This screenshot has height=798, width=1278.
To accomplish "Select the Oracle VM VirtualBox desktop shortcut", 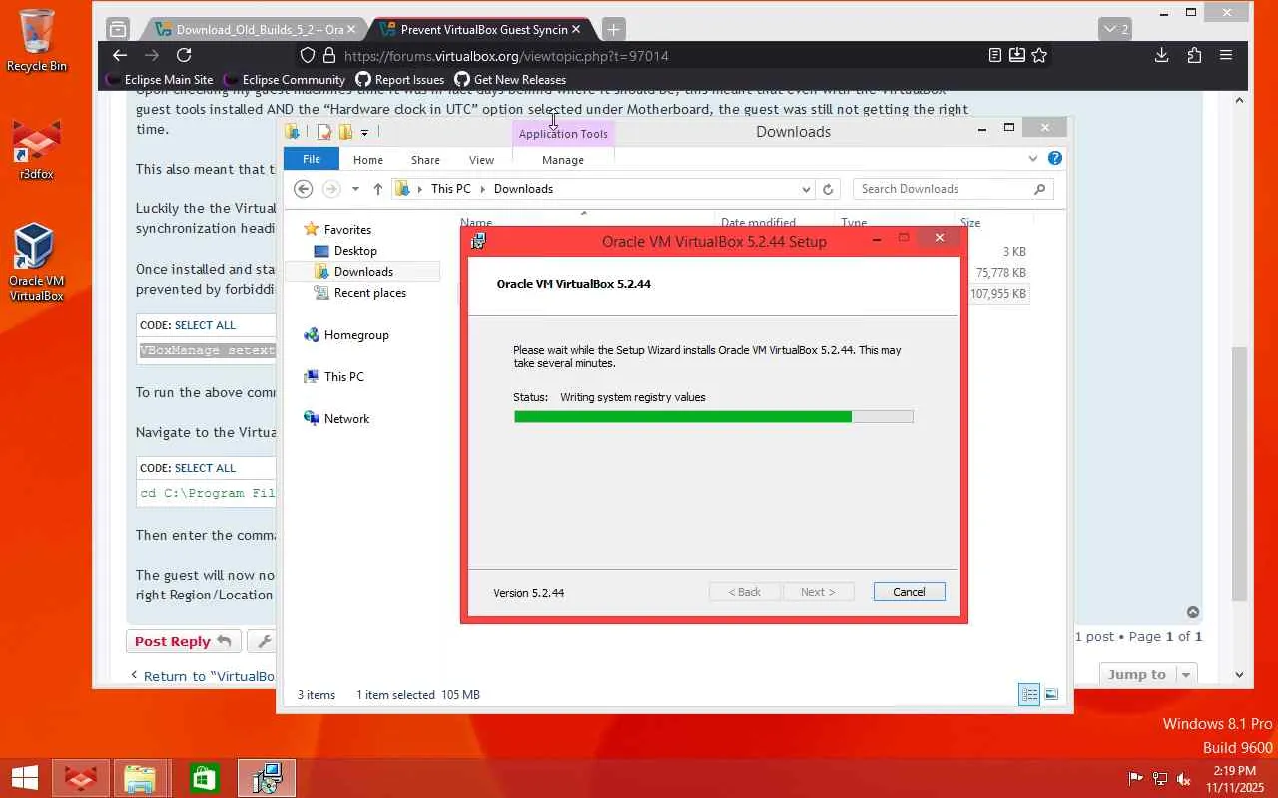I will pos(36,262).
